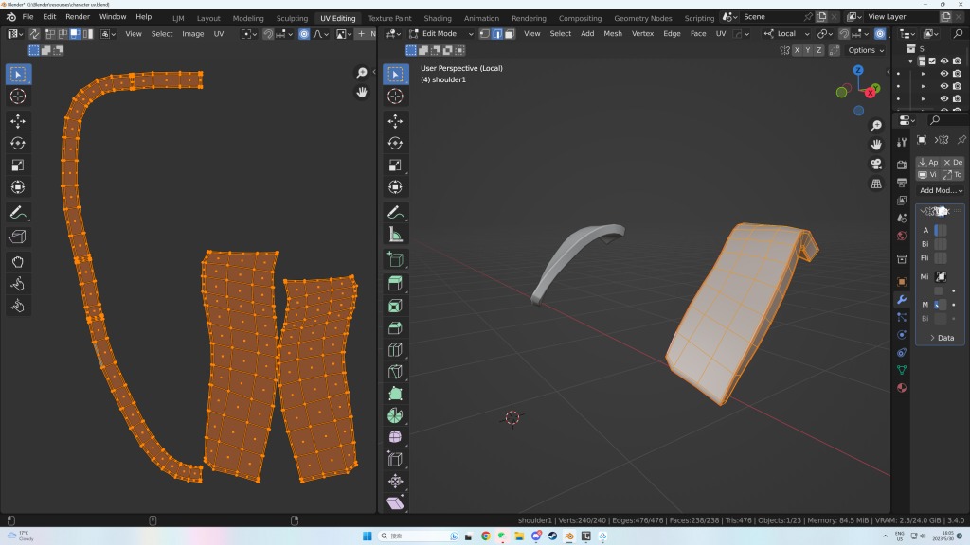Select the Shrink/Fatten tool
This screenshot has height=545, width=970.
click(x=395, y=481)
